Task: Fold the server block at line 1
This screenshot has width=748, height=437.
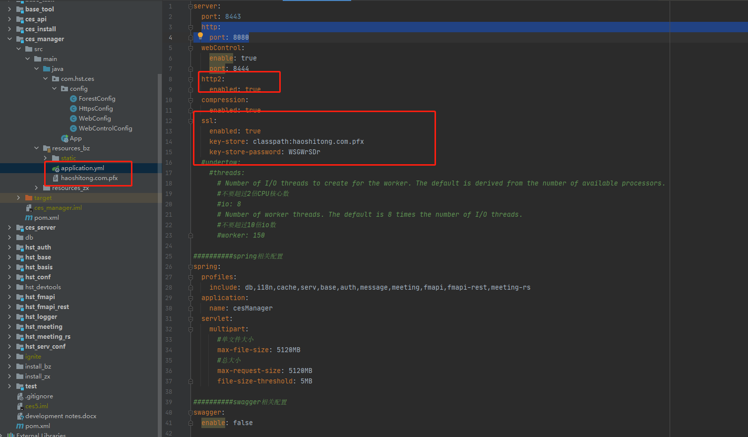Action: (x=190, y=6)
